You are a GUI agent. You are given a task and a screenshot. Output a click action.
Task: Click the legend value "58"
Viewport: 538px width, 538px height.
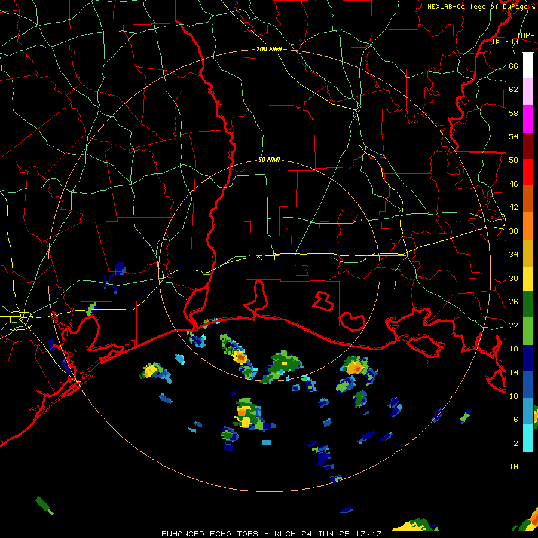[513, 113]
